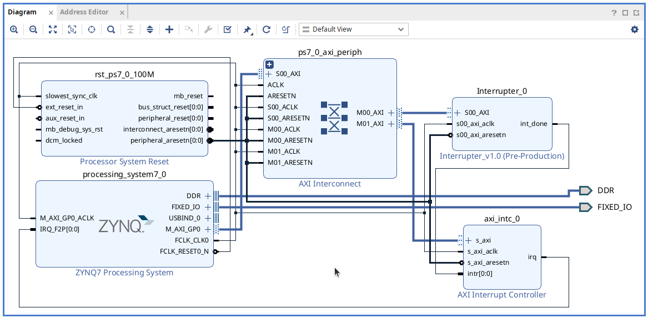Select the M_AXI_GP0_ACLK pin
648x318 pixels.
tap(67, 218)
